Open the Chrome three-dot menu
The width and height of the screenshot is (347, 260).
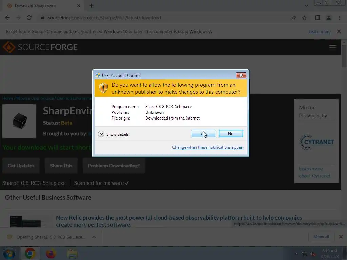[340, 18]
